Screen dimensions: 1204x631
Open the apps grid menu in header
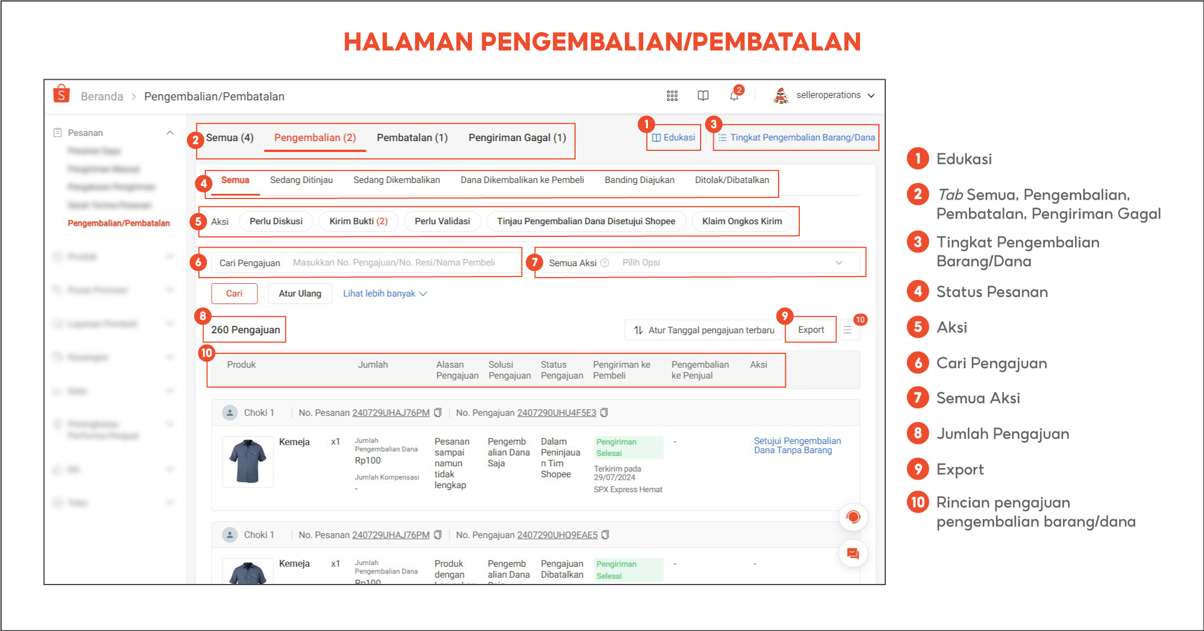[x=671, y=95]
